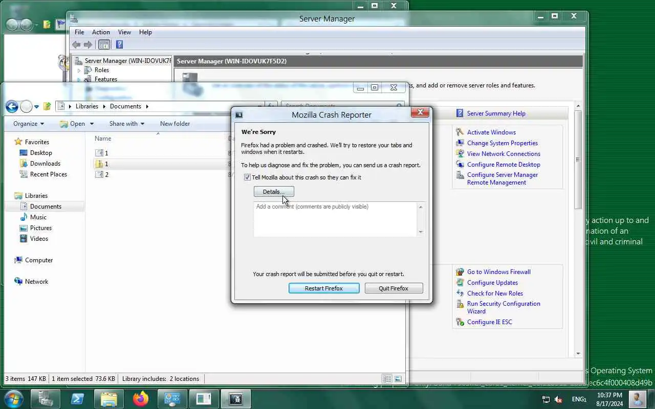
Task: Open Help menu in Server Manager
Action: click(145, 32)
